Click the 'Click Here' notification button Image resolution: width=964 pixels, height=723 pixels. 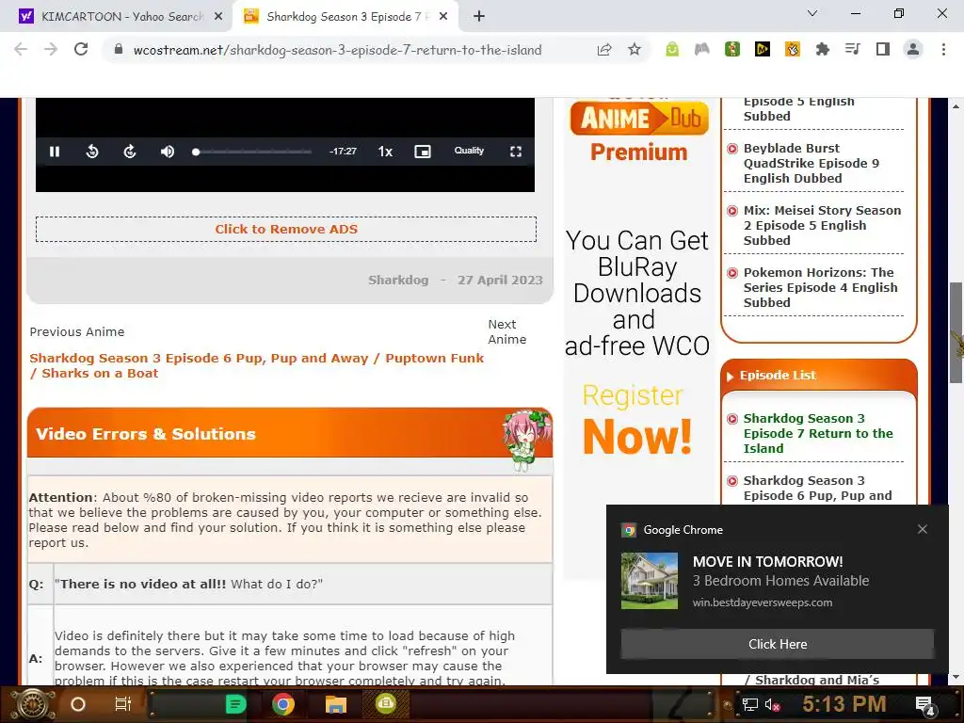(x=777, y=644)
